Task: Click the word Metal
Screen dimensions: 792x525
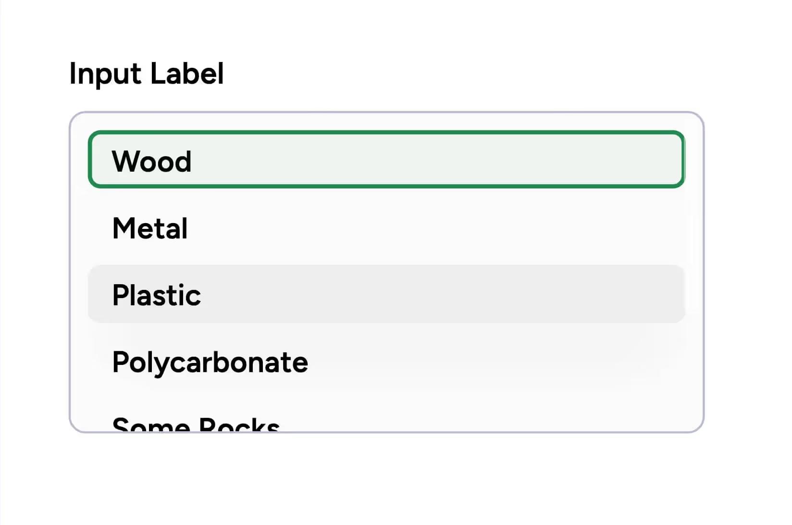Action: tap(150, 228)
